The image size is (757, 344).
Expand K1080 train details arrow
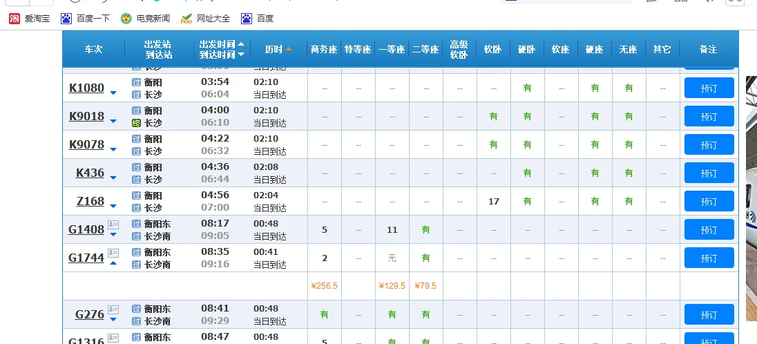click(x=113, y=93)
